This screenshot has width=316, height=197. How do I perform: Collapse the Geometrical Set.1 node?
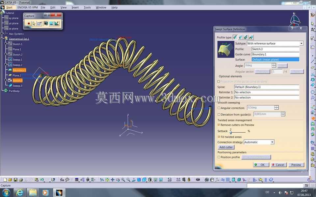pos(2,38)
